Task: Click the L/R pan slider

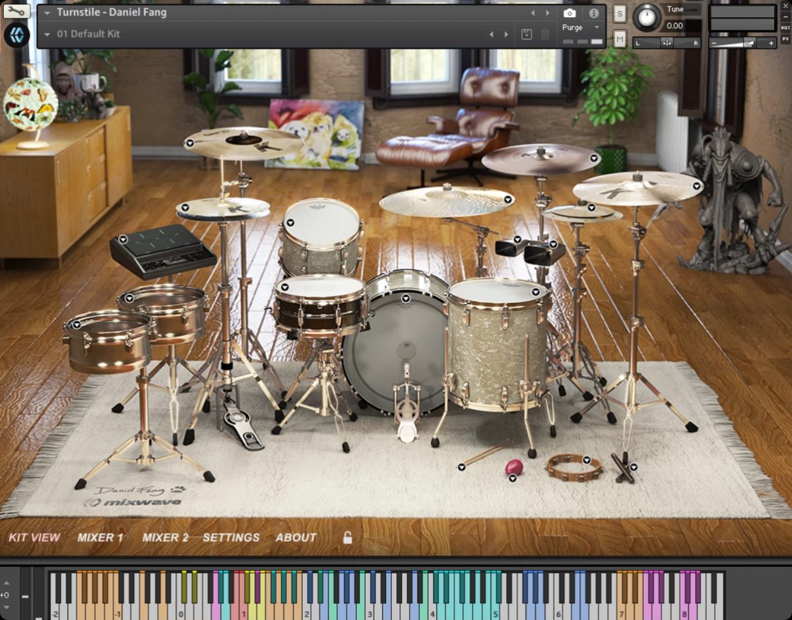Action: click(x=667, y=43)
